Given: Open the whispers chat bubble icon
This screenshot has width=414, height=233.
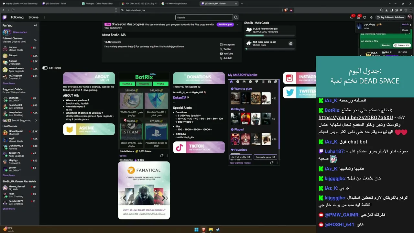Looking at the screenshot, I should (365, 17).
